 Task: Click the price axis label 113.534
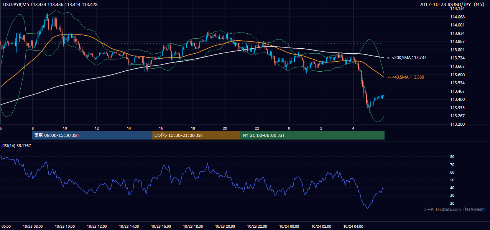click(457, 83)
